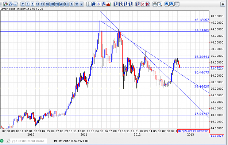The image size is (228, 145).
Task: Select the tick (T) timeframe
Action: pyautogui.click(x=23, y=4)
